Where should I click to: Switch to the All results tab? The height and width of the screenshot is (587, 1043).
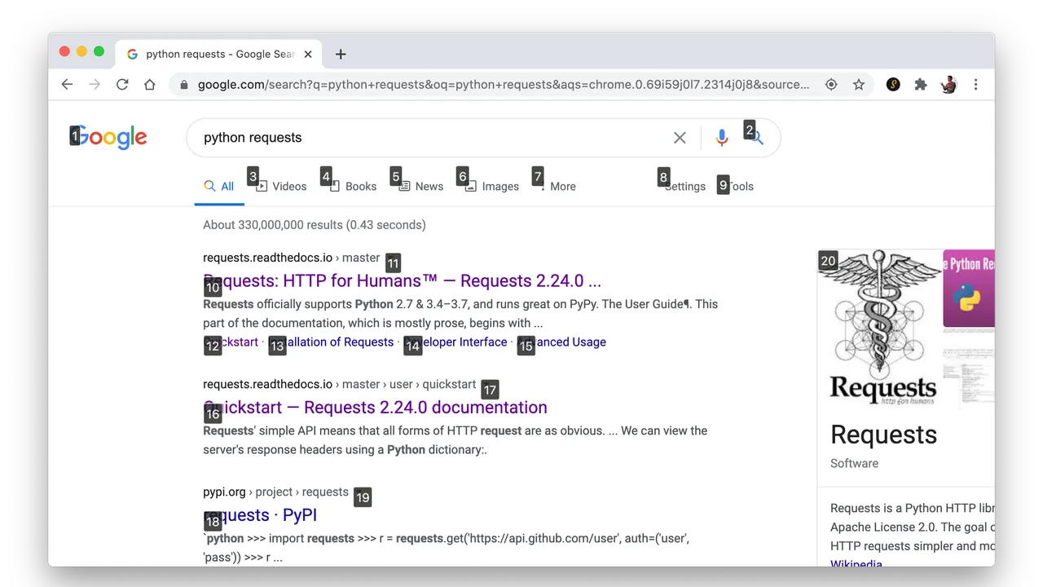click(x=219, y=186)
